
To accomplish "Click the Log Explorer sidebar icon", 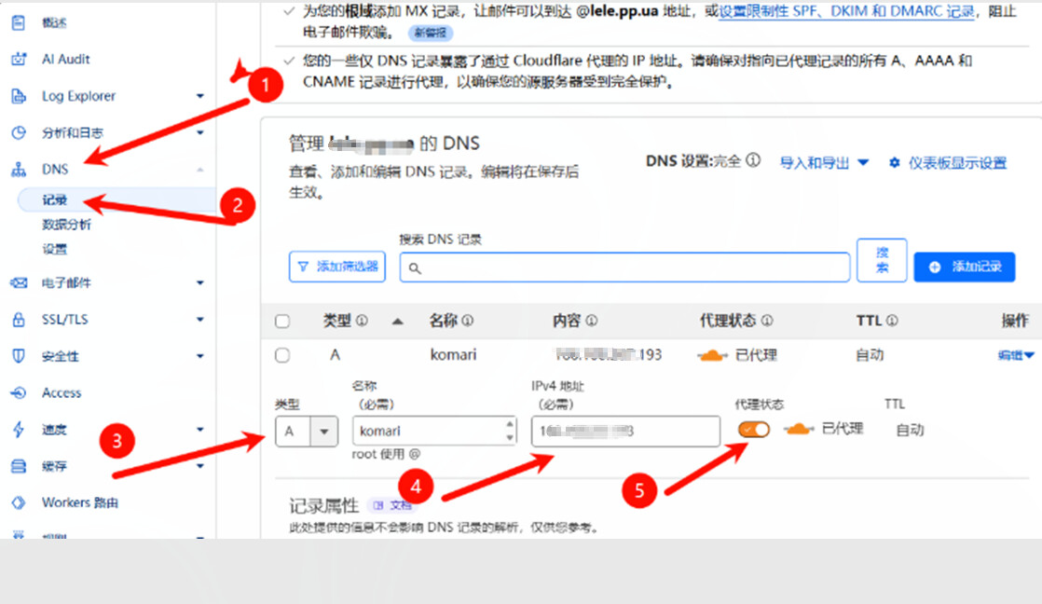I will [x=18, y=96].
